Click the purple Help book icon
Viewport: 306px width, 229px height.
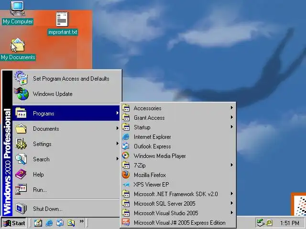click(21, 174)
